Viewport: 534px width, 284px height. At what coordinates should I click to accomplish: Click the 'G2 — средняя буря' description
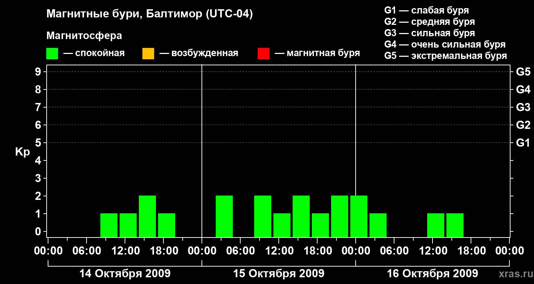click(429, 21)
